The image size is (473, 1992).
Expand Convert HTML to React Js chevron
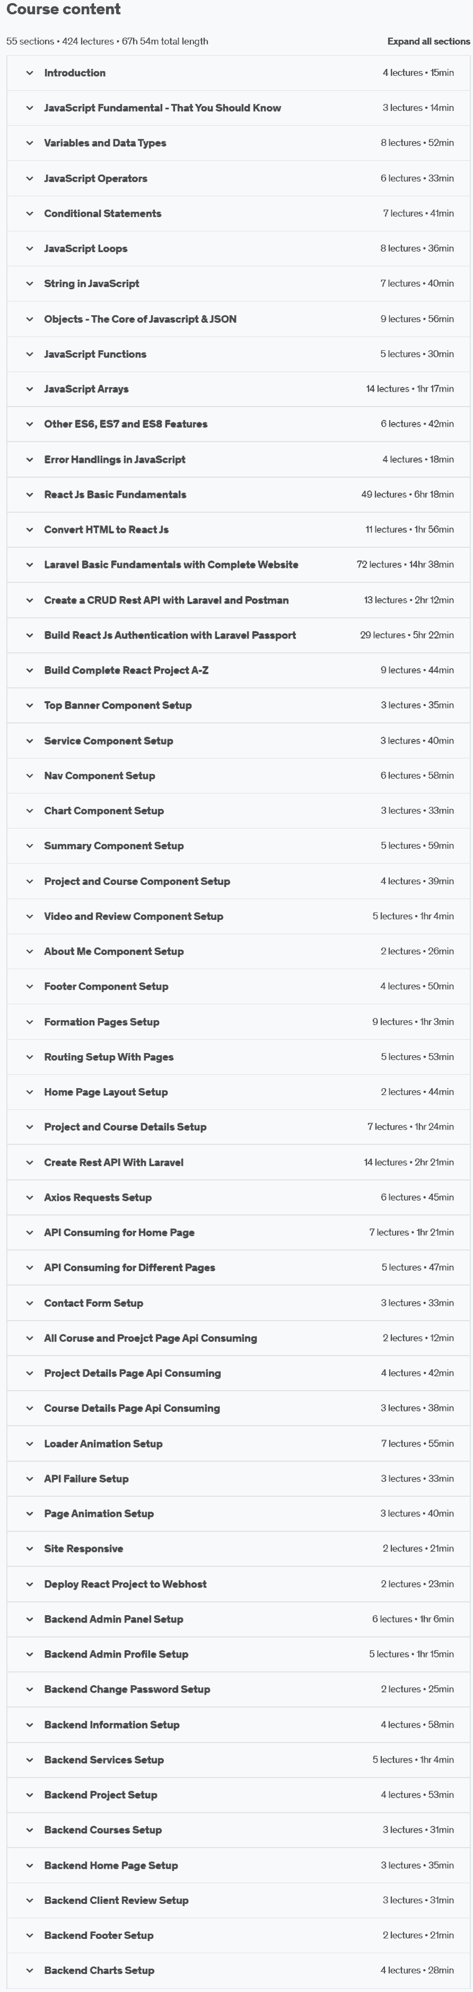coord(29,530)
